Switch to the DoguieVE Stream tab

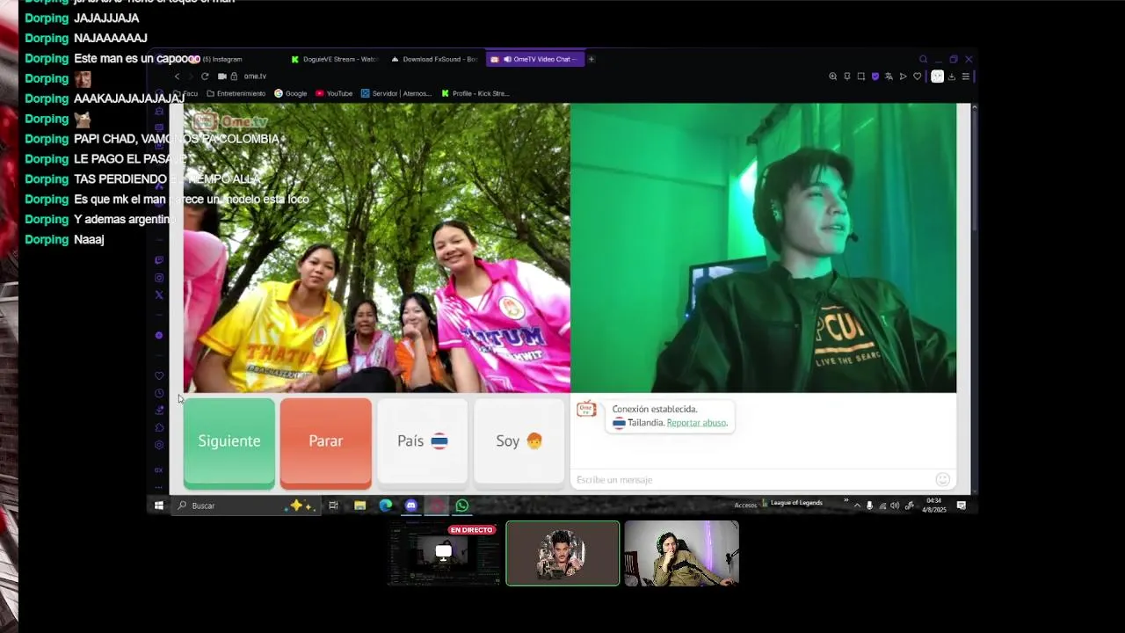point(336,59)
